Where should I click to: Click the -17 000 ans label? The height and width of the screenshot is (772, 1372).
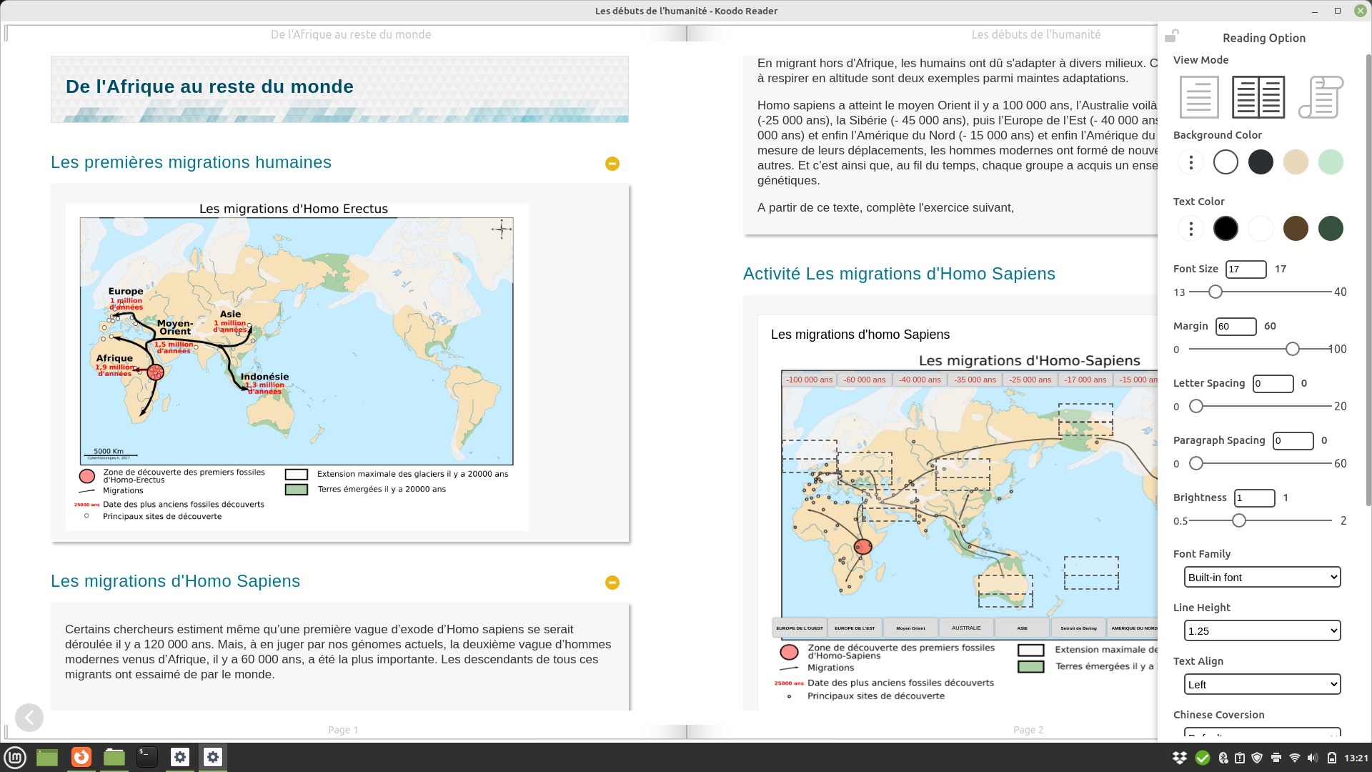click(1085, 380)
